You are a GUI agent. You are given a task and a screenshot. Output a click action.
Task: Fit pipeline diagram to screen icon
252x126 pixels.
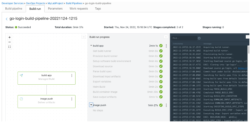click(10, 47)
